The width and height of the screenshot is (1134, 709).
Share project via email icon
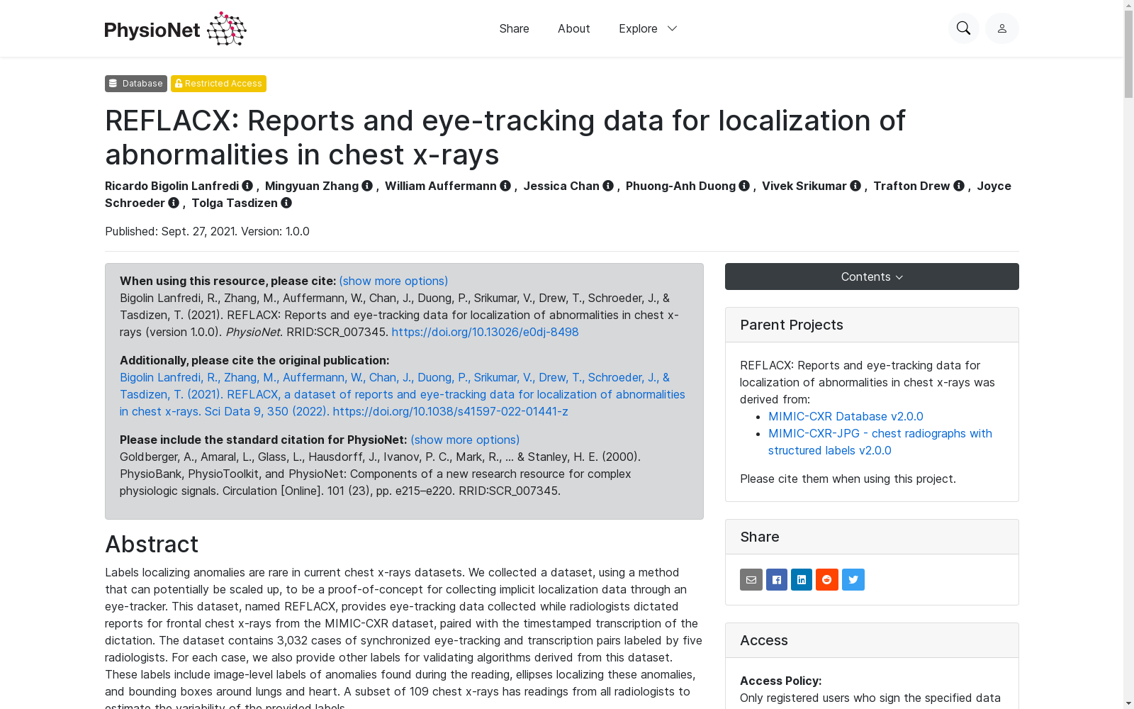[751, 579]
